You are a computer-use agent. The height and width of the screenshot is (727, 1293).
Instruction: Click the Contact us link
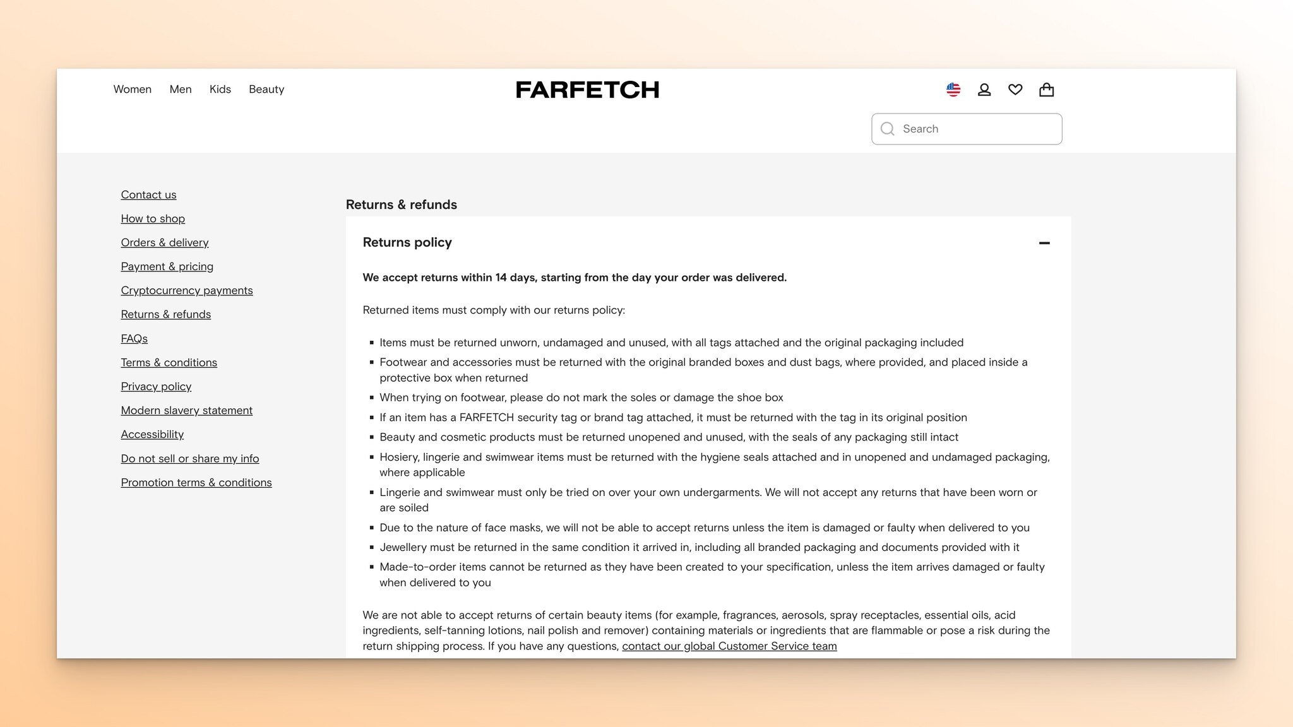[148, 194]
